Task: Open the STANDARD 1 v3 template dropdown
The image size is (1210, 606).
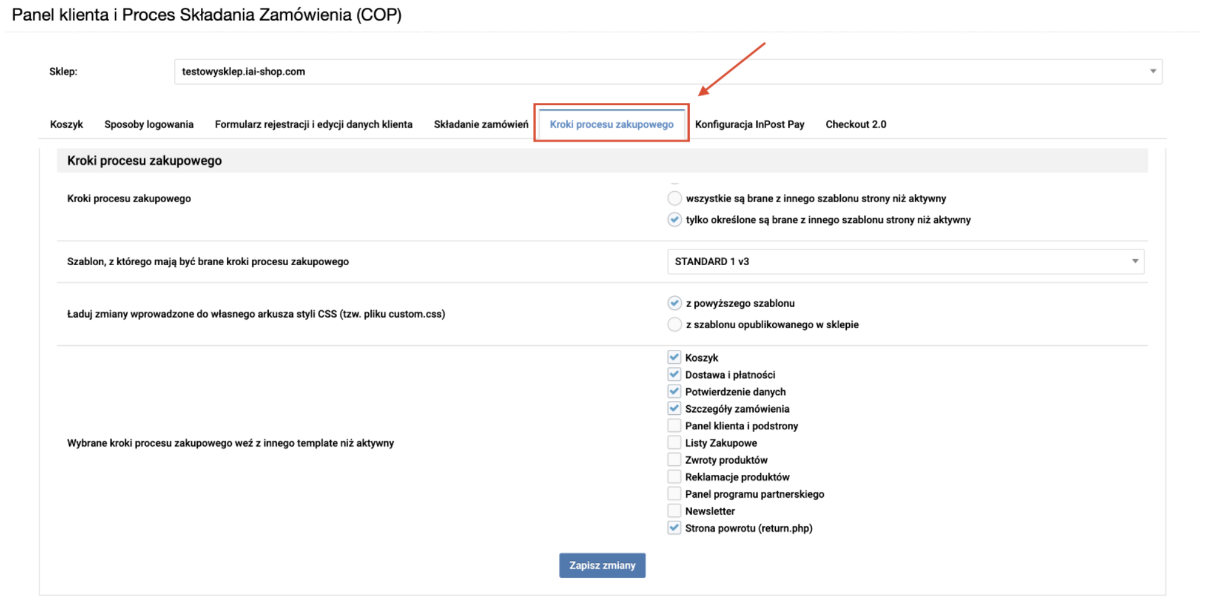Action: coord(906,262)
